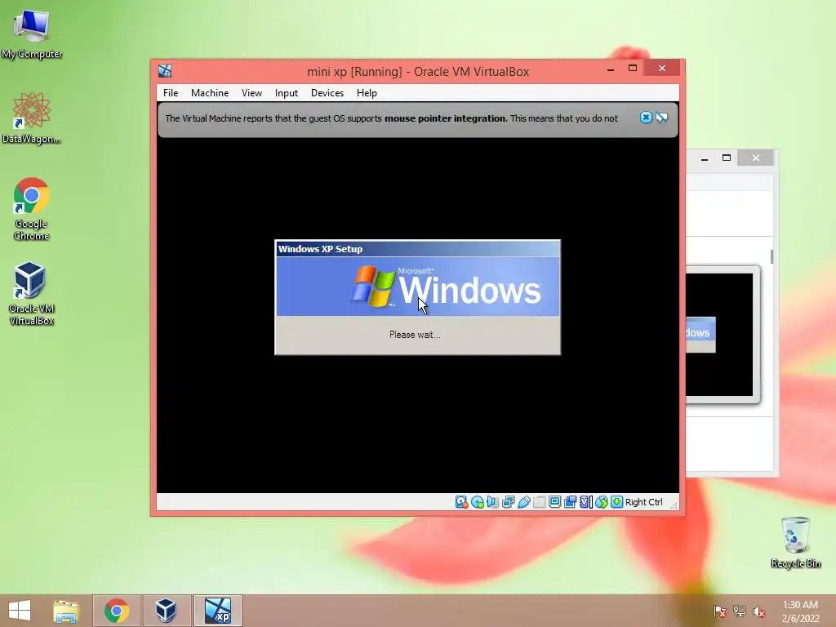Screen dimensions: 836x627
Task: Switch to Chrome in the taskbar
Action: click(117, 611)
